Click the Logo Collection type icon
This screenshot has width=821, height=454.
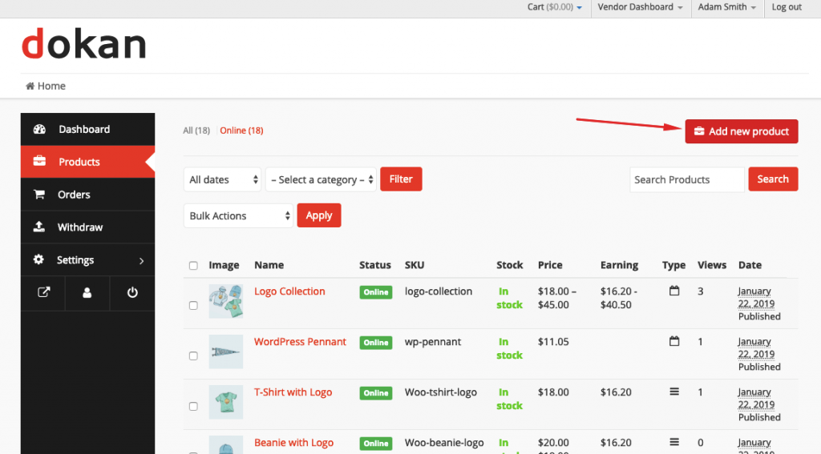[x=674, y=291]
